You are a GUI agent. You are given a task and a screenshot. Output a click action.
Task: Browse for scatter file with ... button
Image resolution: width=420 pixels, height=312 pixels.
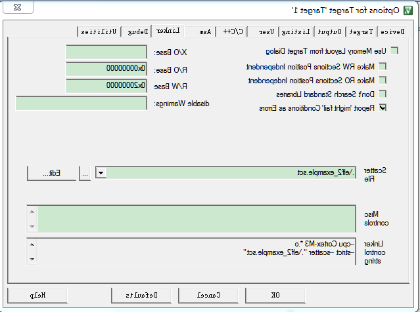85,173
